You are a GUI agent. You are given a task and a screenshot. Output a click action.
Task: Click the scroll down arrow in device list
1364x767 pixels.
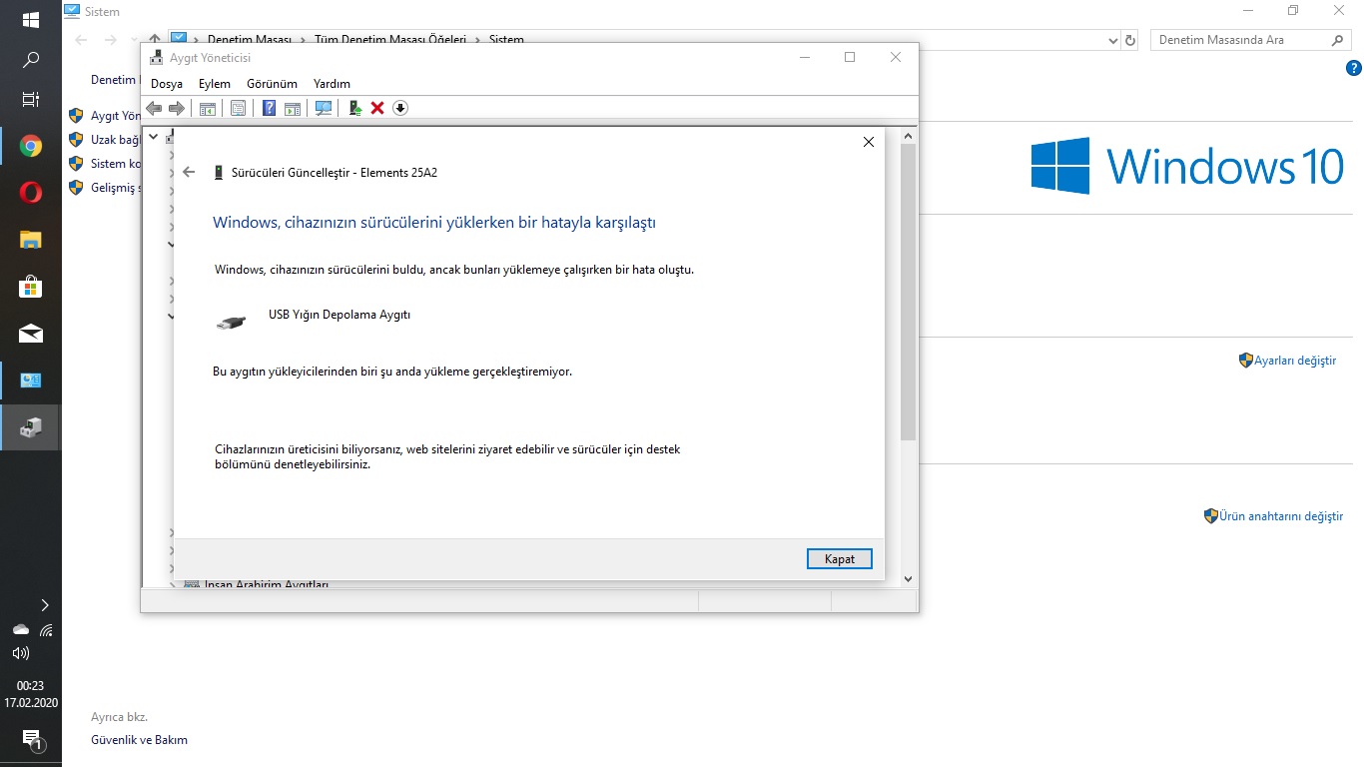(908, 578)
